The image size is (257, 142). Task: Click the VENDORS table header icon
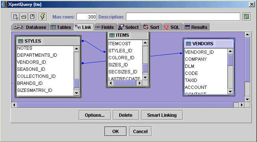[x=188, y=44]
